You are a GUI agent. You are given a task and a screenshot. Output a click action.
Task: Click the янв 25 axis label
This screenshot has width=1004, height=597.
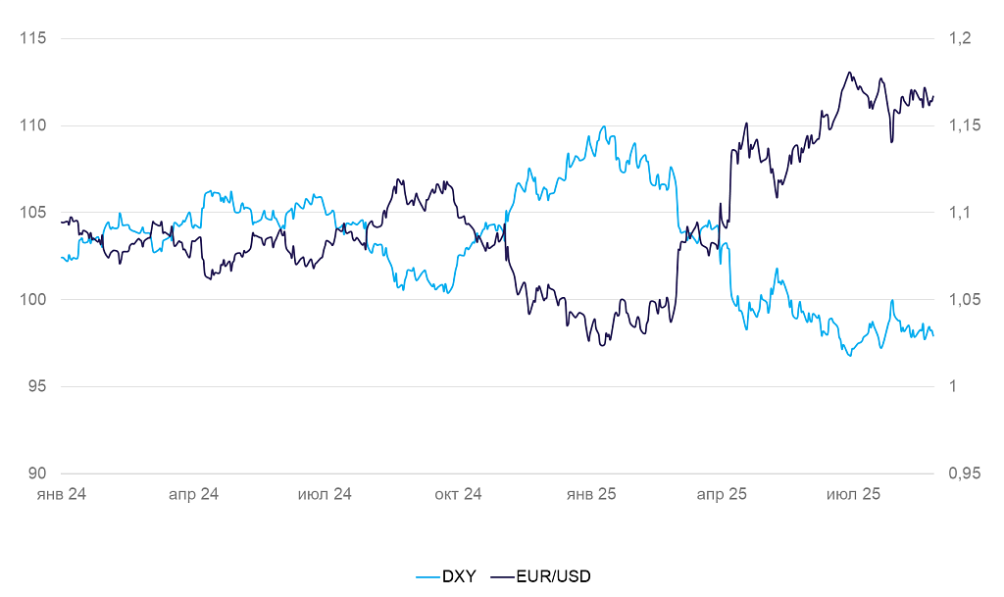590,494
